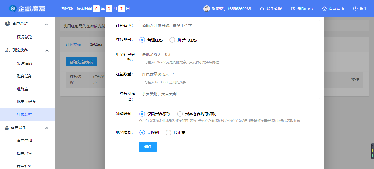Click 退出 logout text
The width and height of the screenshot is (374, 169).
(364, 9)
